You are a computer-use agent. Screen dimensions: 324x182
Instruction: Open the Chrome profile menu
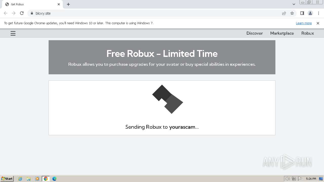click(310, 13)
